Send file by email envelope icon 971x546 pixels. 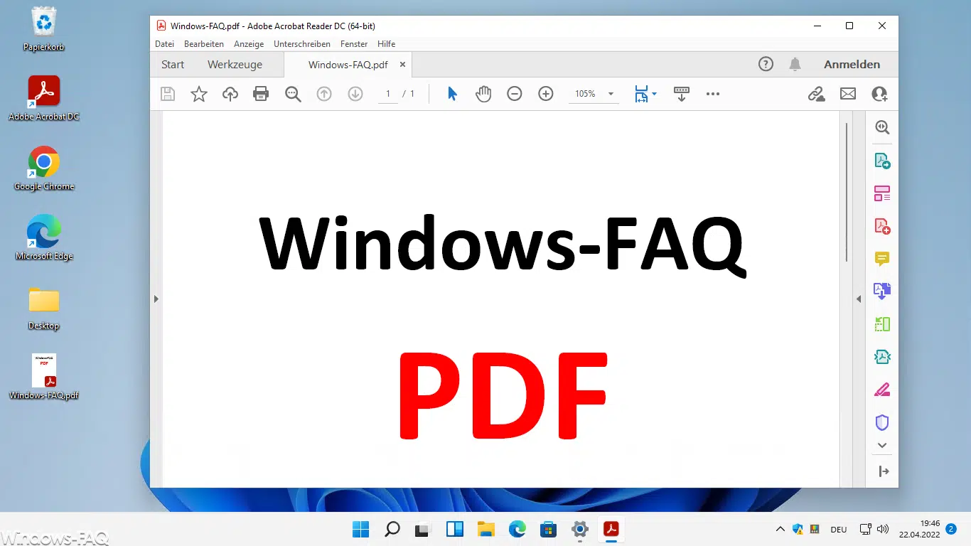(x=848, y=94)
